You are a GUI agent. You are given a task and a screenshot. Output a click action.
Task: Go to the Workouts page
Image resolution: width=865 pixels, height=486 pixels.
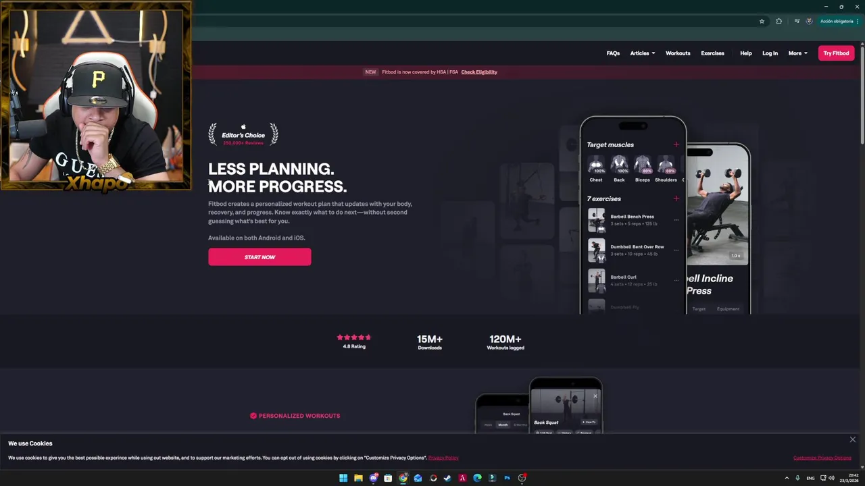pos(678,53)
